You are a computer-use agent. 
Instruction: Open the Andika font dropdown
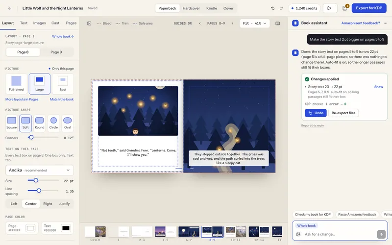[x=40, y=170]
